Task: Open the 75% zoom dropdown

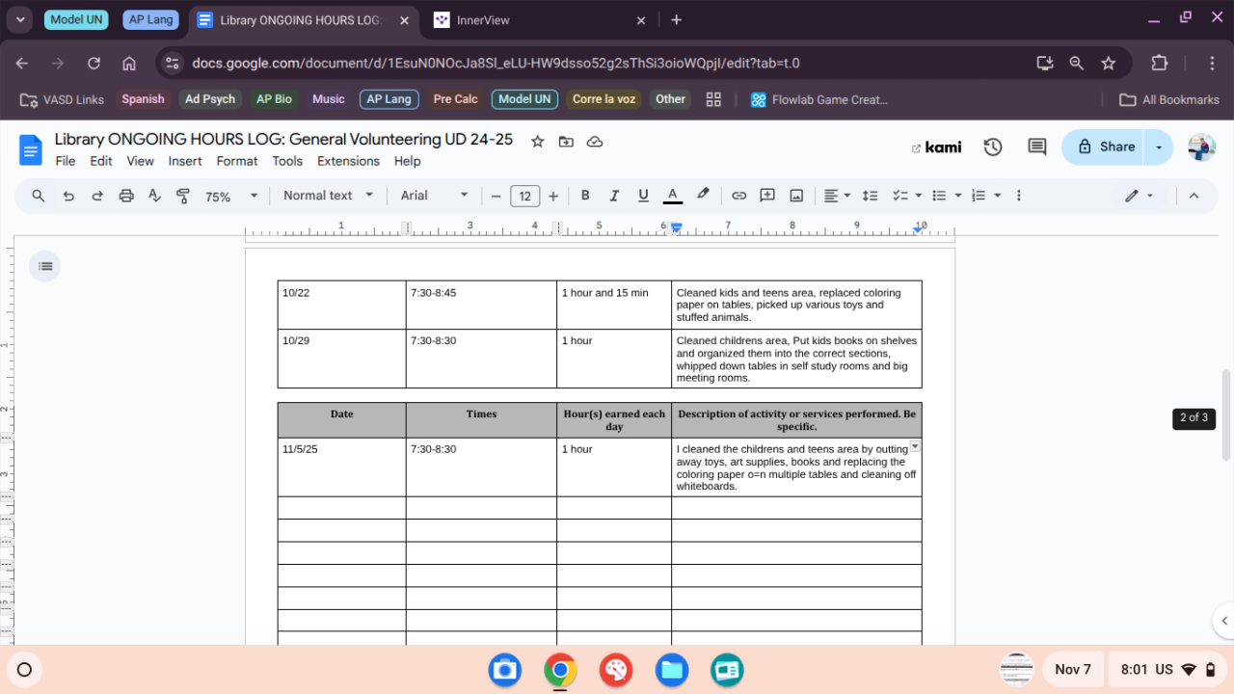Action: [x=231, y=196]
